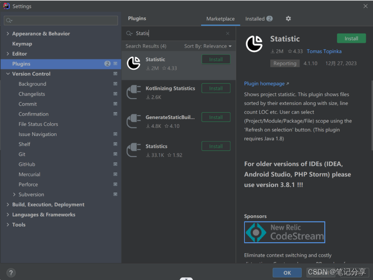
Task: Click the details pane vertical scrollbar
Action: 372,116
